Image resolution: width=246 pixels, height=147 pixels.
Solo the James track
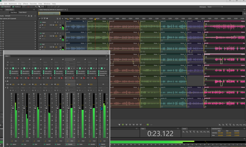pyautogui.click(x=58, y=22)
